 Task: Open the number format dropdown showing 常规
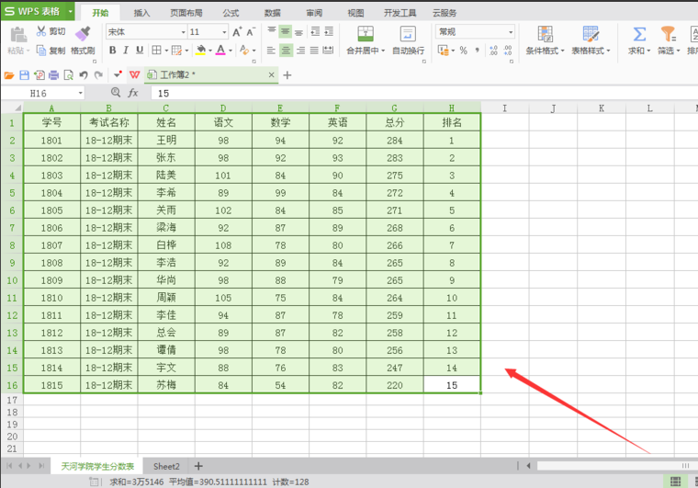tap(475, 31)
